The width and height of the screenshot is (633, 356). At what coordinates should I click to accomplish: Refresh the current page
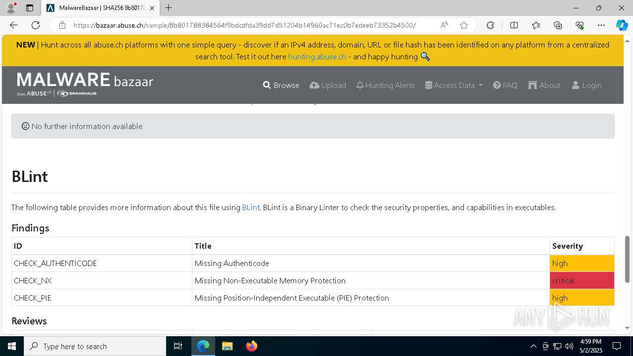(36, 25)
